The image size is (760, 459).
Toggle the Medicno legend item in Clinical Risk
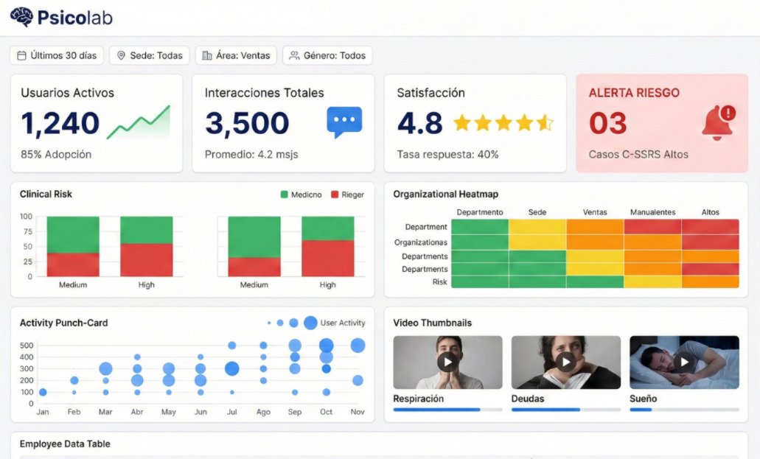(x=301, y=194)
